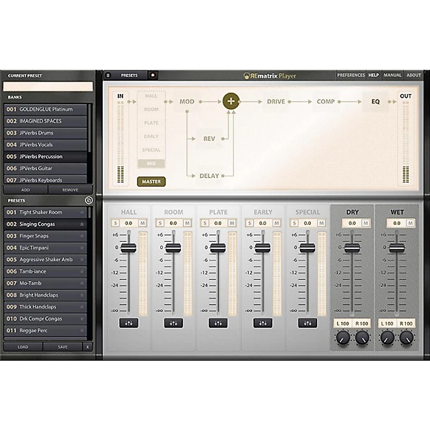
Task: Click the list icon left of Presets tab
Action: pyautogui.click(x=108, y=75)
